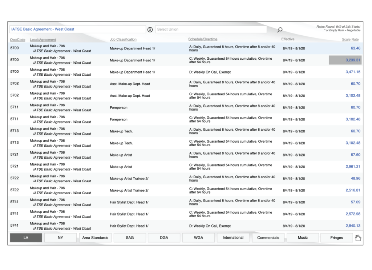
Task: Select the LA tab
Action: point(26,238)
